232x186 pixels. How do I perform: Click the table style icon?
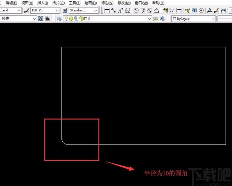(65, 10)
